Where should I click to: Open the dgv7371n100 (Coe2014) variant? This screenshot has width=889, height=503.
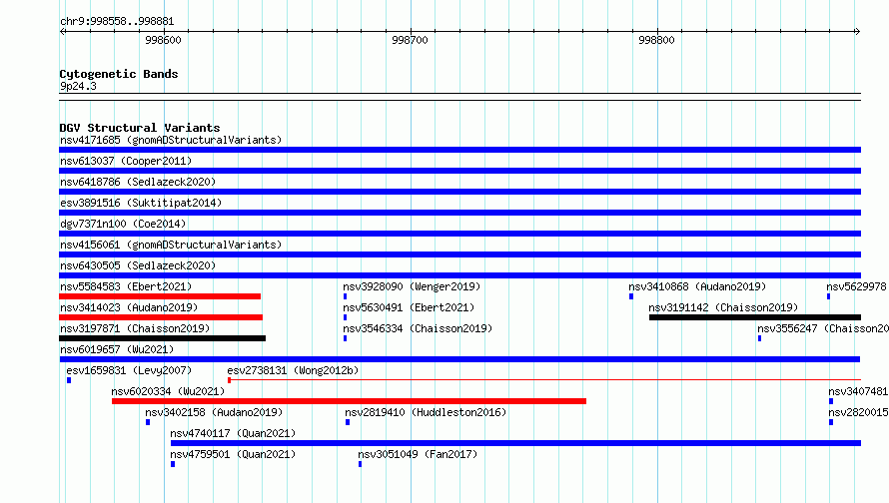point(123,224)
